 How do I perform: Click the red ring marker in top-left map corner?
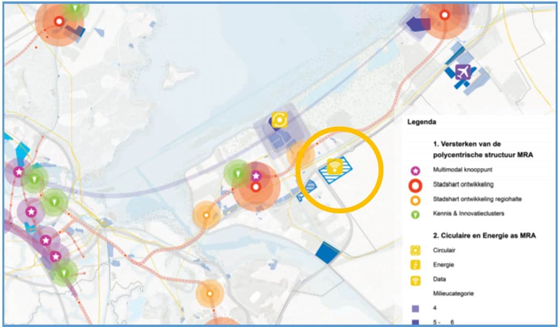[59, 21]
